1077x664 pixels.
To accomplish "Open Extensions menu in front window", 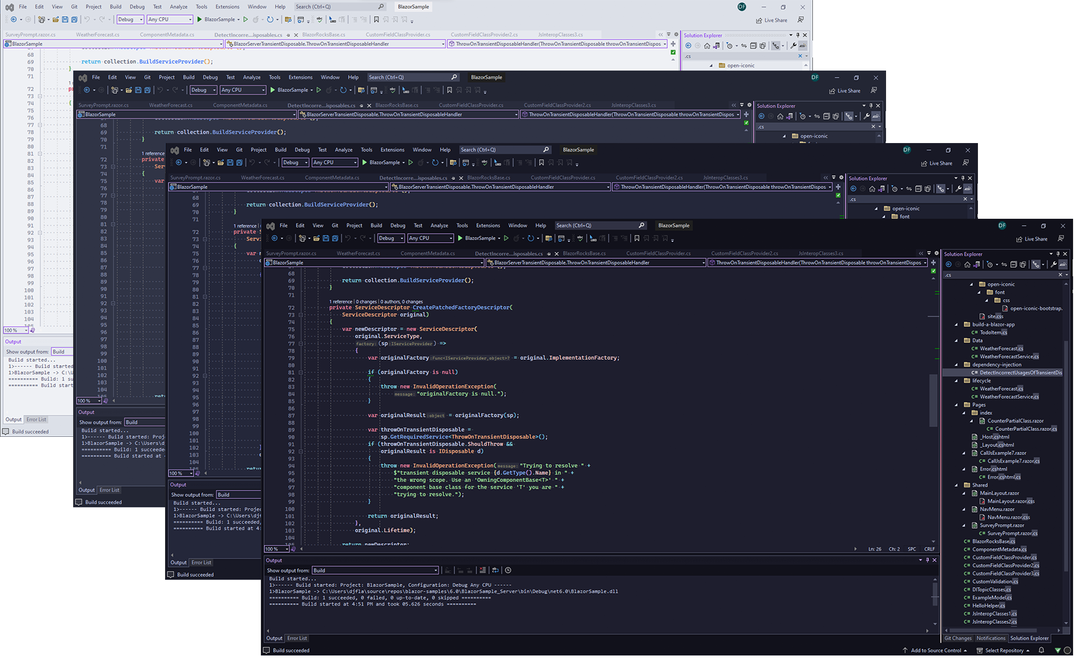I will [x=488, y=226].
